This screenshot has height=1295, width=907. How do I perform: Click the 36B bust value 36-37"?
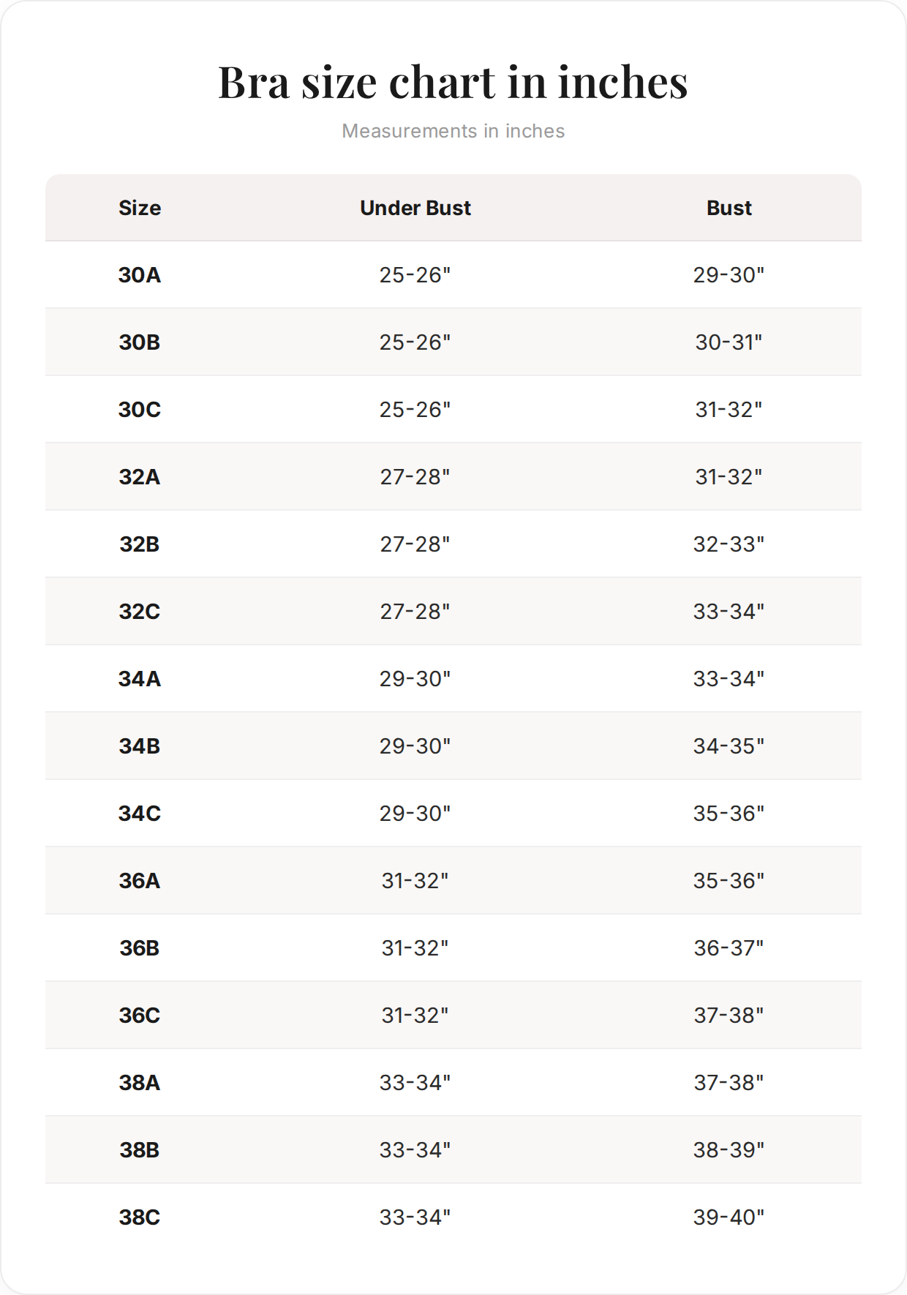click(729, 948)
